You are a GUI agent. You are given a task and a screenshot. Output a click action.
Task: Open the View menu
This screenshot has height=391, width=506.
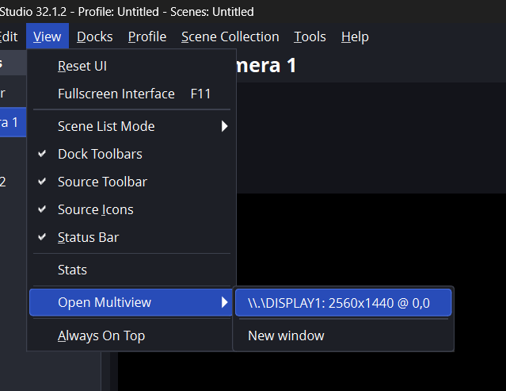pyautogui.click(x=47, y=36)
